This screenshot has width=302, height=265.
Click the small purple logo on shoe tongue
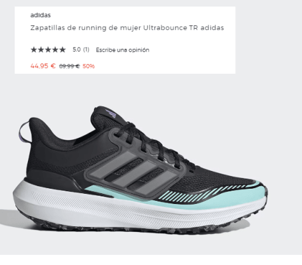pyautogui.click(x=111, y=113)
